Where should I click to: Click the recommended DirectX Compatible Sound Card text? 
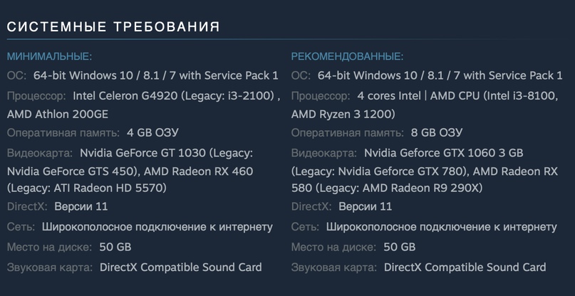click(465, 268)
